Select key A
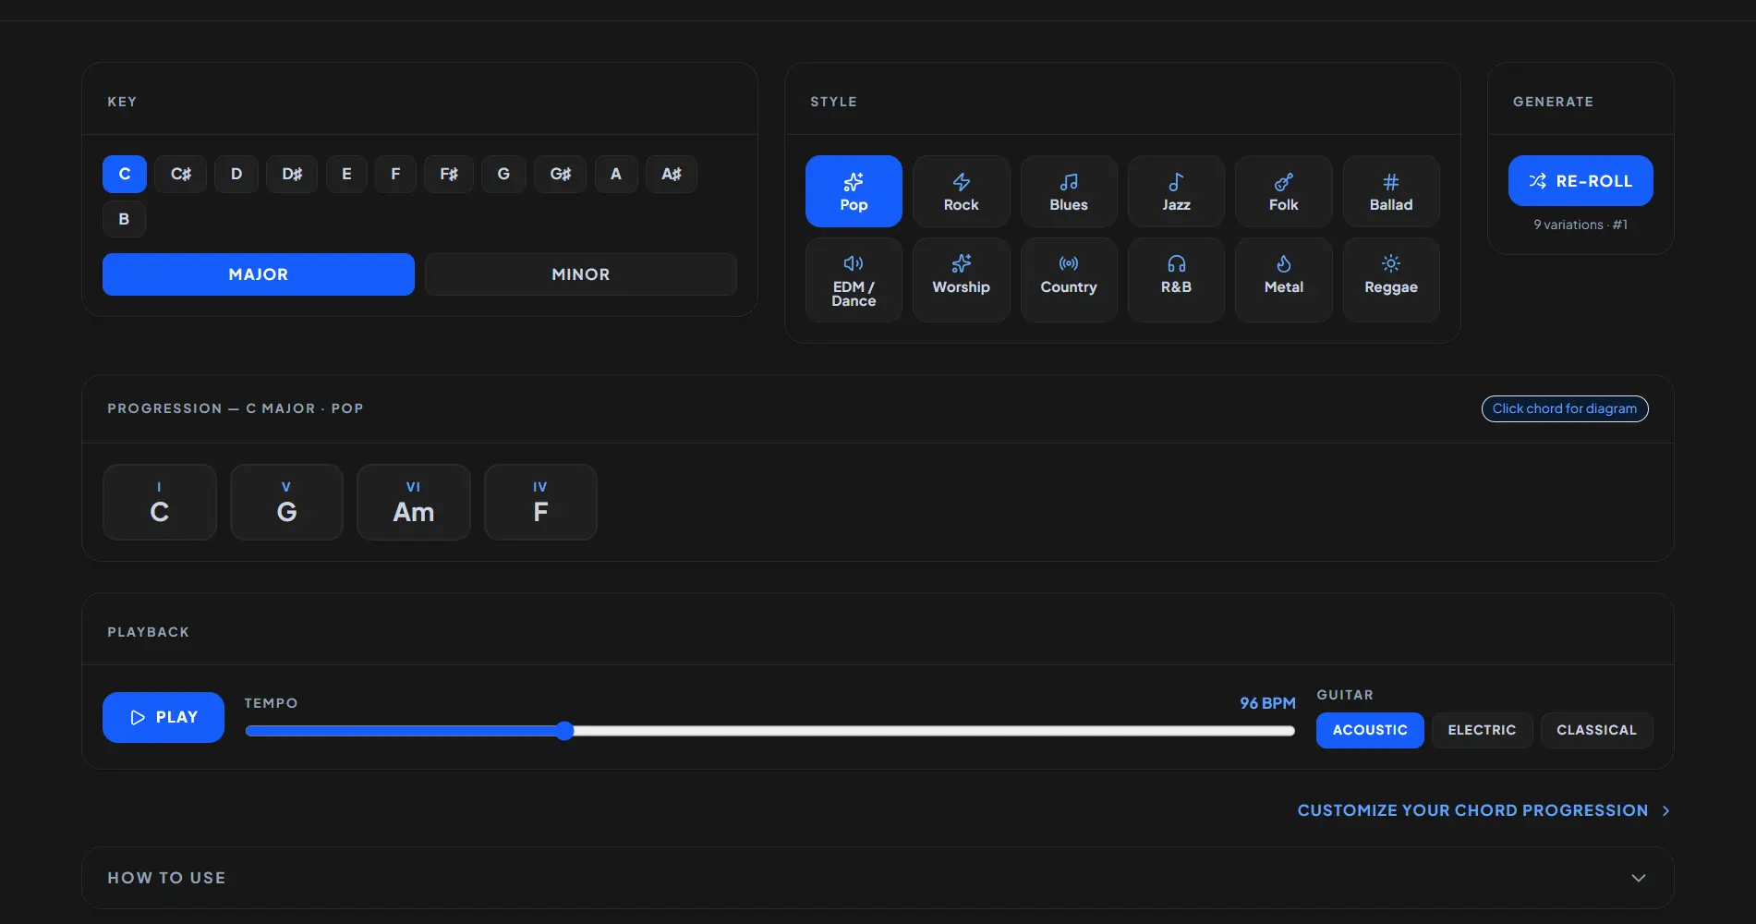Image resolution: width=1756 pixels, height=924 pixels. pyautogui.click(x=616, y=174)
